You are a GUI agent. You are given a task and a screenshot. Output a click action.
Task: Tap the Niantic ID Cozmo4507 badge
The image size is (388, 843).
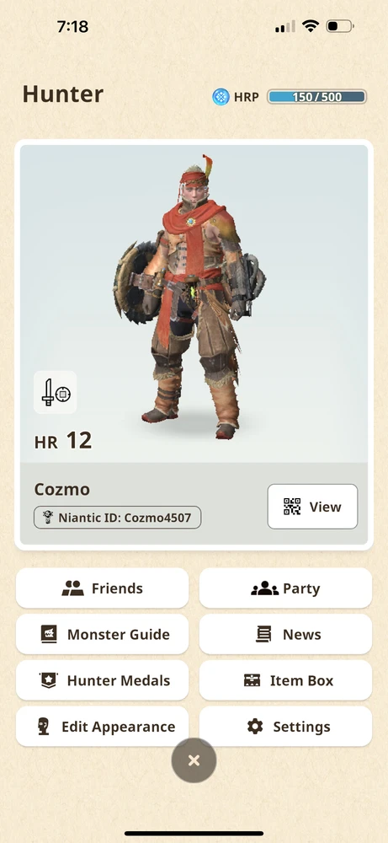tap(118, 518)
